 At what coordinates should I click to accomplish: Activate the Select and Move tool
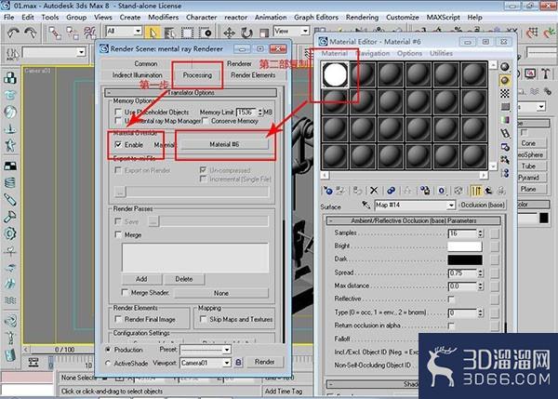[x=229, y=33]
